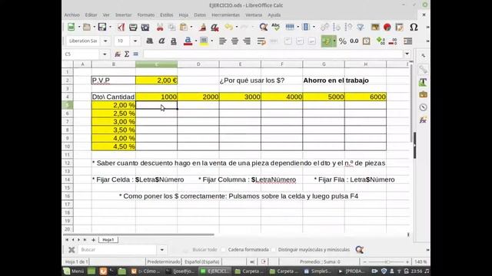492x276 pixels.
Task: Click the Format as Number 0.0 icon
Action: [354, 41]
